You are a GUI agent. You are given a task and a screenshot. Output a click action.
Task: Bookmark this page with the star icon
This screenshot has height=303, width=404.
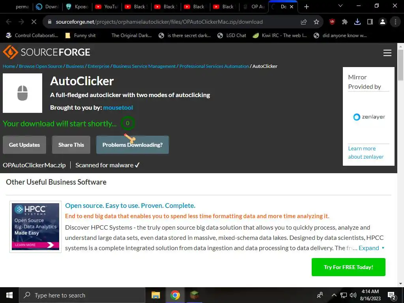pos(316,22)
